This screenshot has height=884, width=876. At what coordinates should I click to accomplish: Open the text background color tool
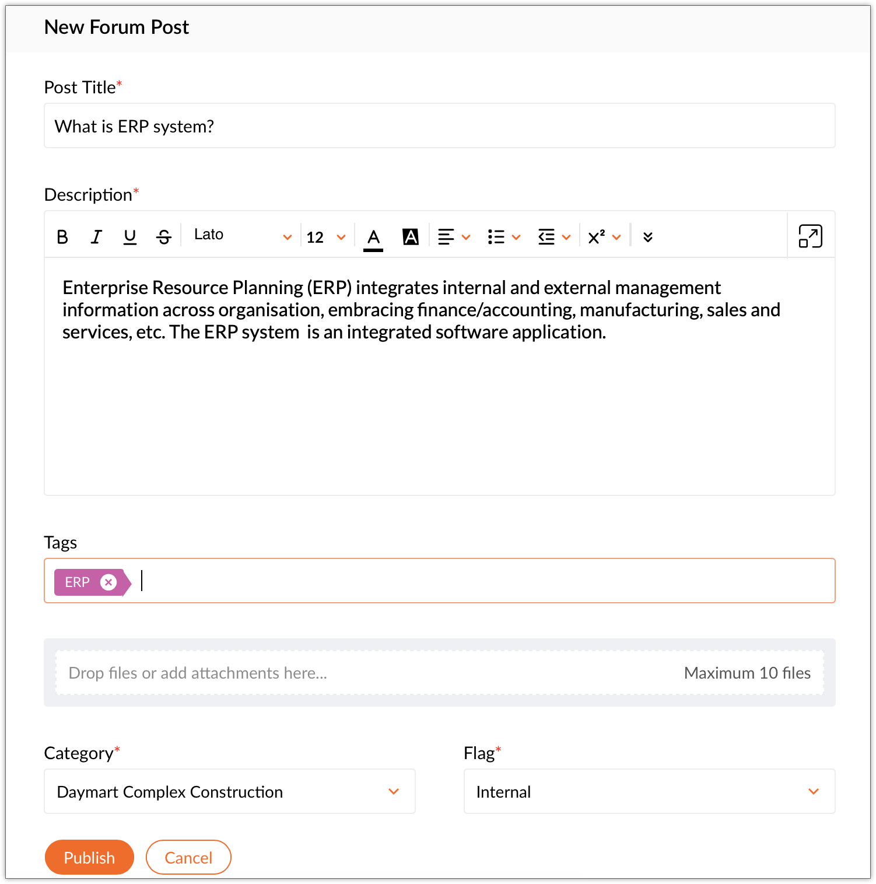click(411, 237)
